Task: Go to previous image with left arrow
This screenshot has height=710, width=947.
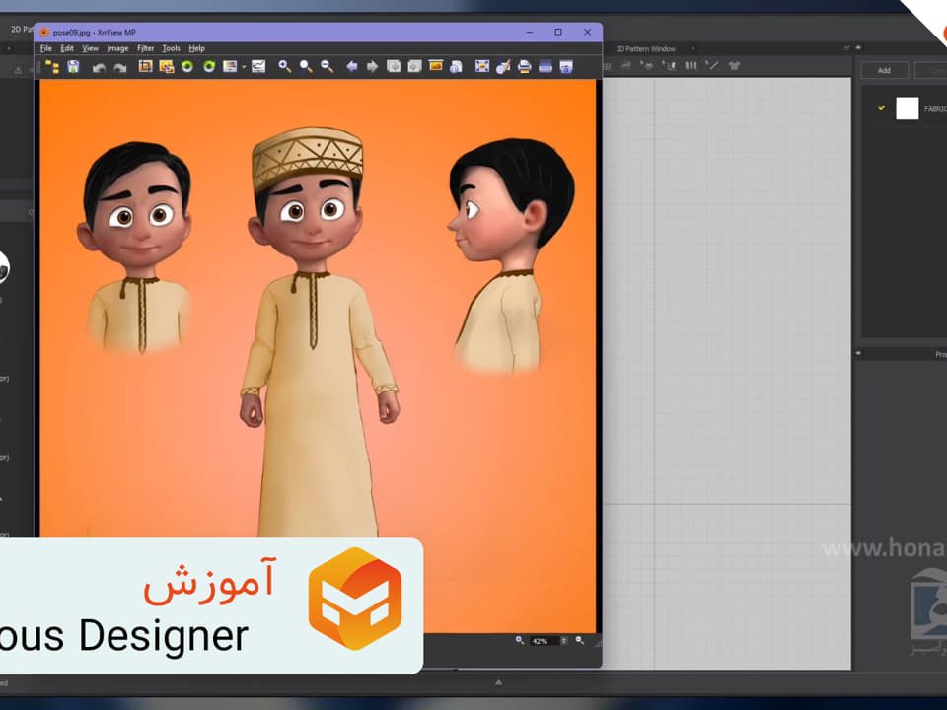Action: click(x=351, y=66)
